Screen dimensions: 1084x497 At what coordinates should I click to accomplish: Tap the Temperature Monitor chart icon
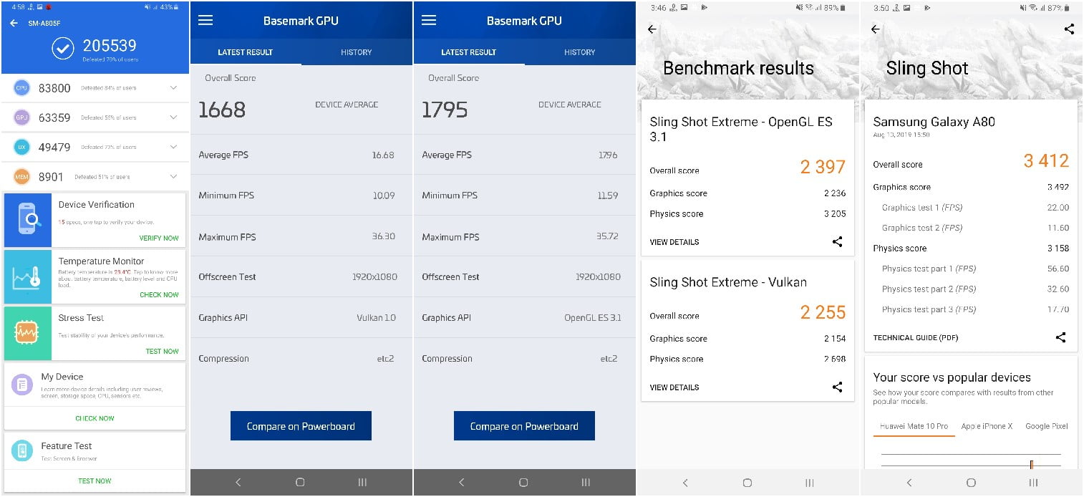point(28,276)
